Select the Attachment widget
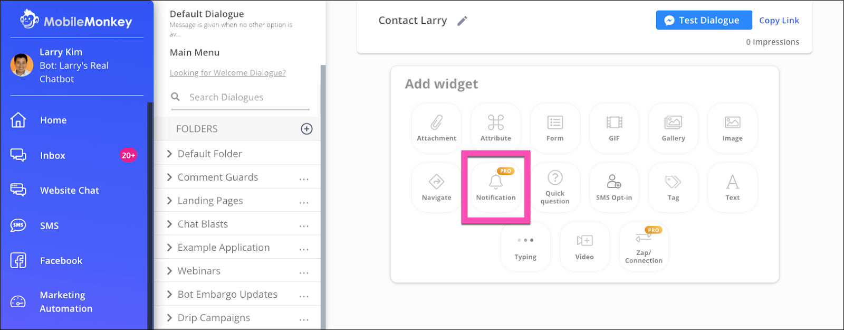Screen dimensions: 844x330 point(436,128)
